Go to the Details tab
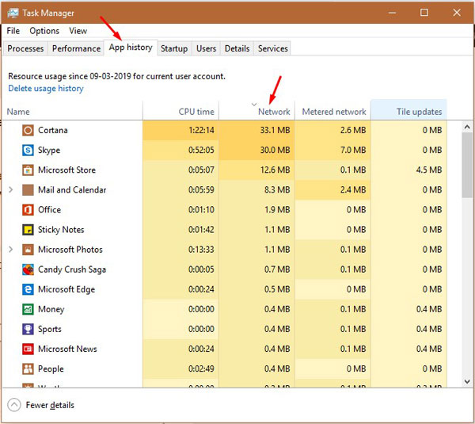 (237, 48)
